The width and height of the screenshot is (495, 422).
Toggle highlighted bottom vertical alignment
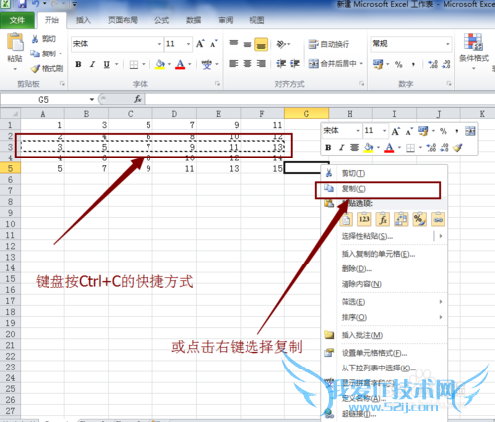pyautogui.click(x=261, y=44)
